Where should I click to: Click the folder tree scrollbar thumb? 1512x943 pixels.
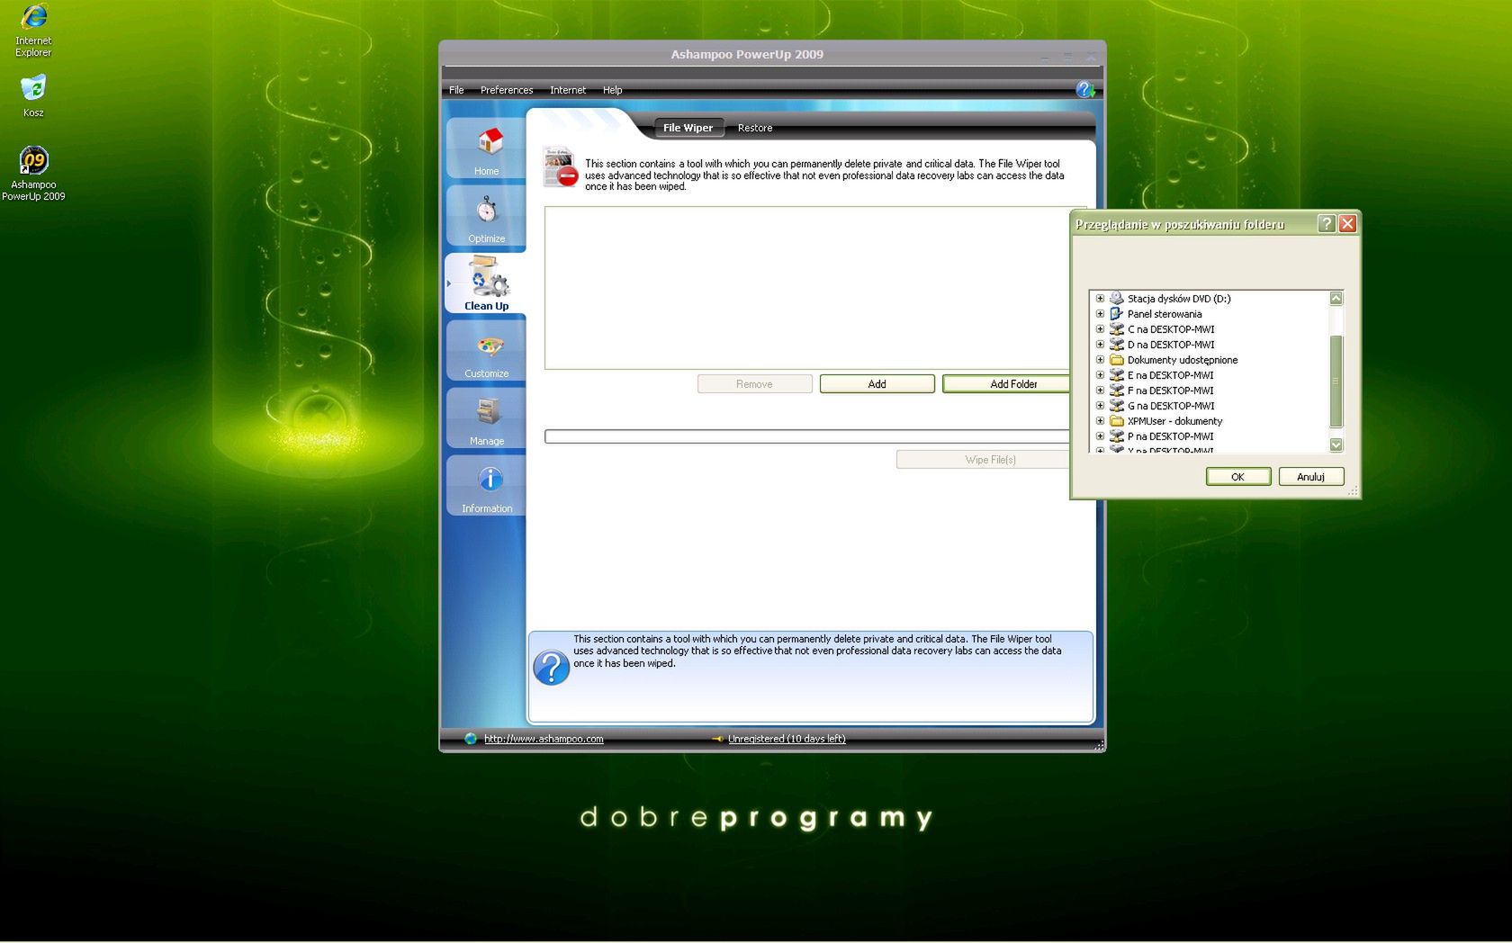1336,382
